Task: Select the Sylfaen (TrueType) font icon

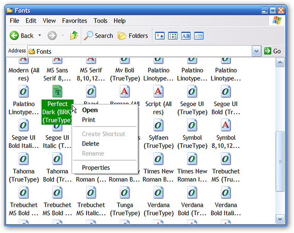Action: tap(158, 125)
